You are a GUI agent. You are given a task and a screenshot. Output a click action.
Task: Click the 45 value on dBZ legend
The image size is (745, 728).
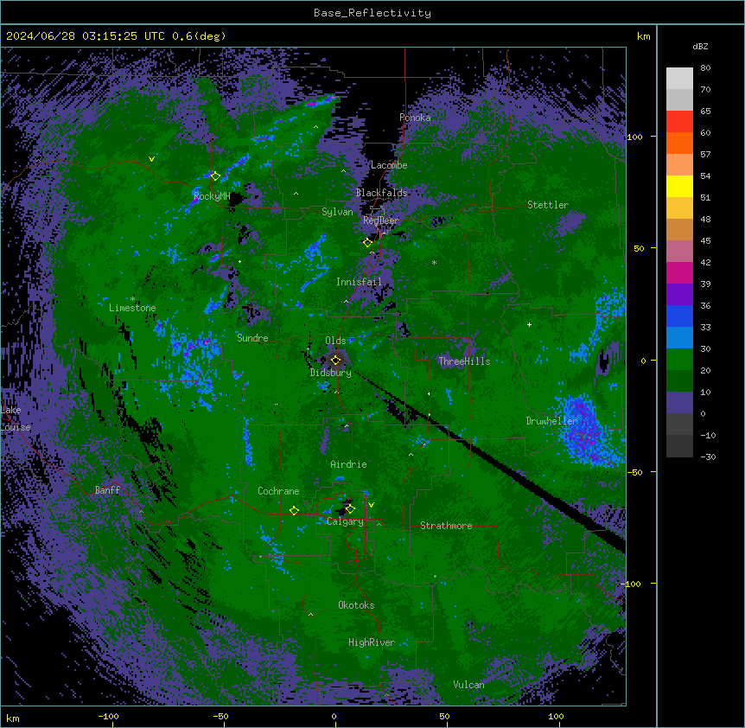coord(705,240)
